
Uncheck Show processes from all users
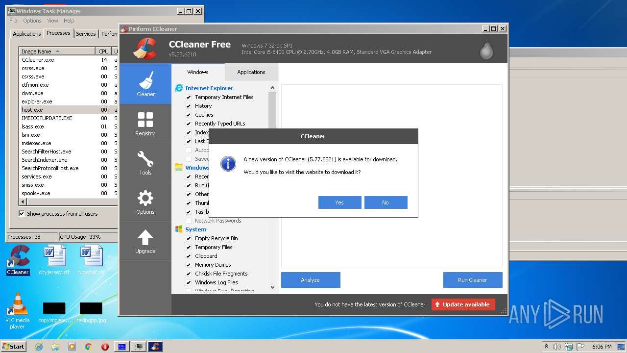[22, 213]
